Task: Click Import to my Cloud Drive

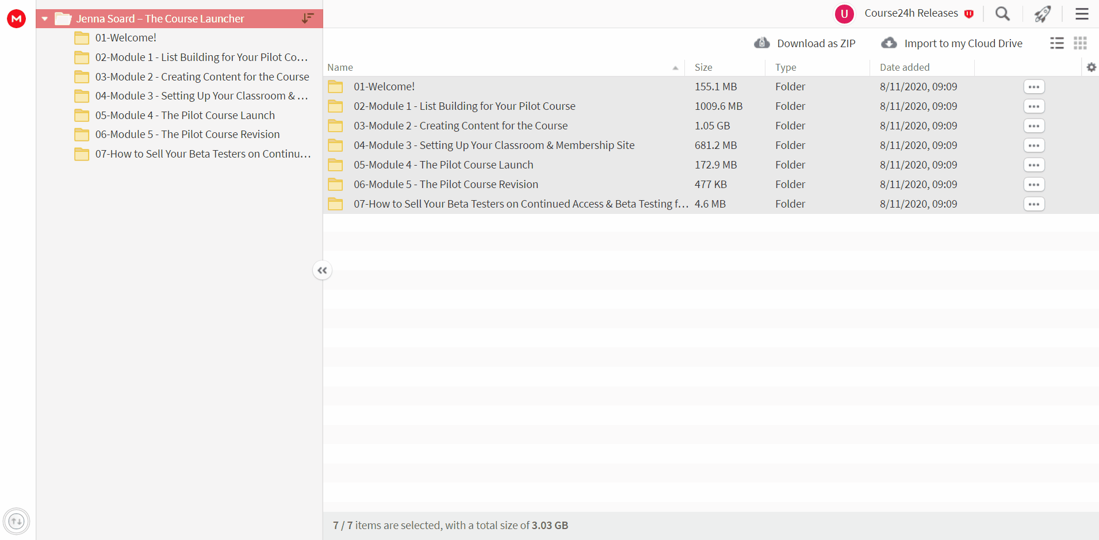Action: [x=952, y=43]
